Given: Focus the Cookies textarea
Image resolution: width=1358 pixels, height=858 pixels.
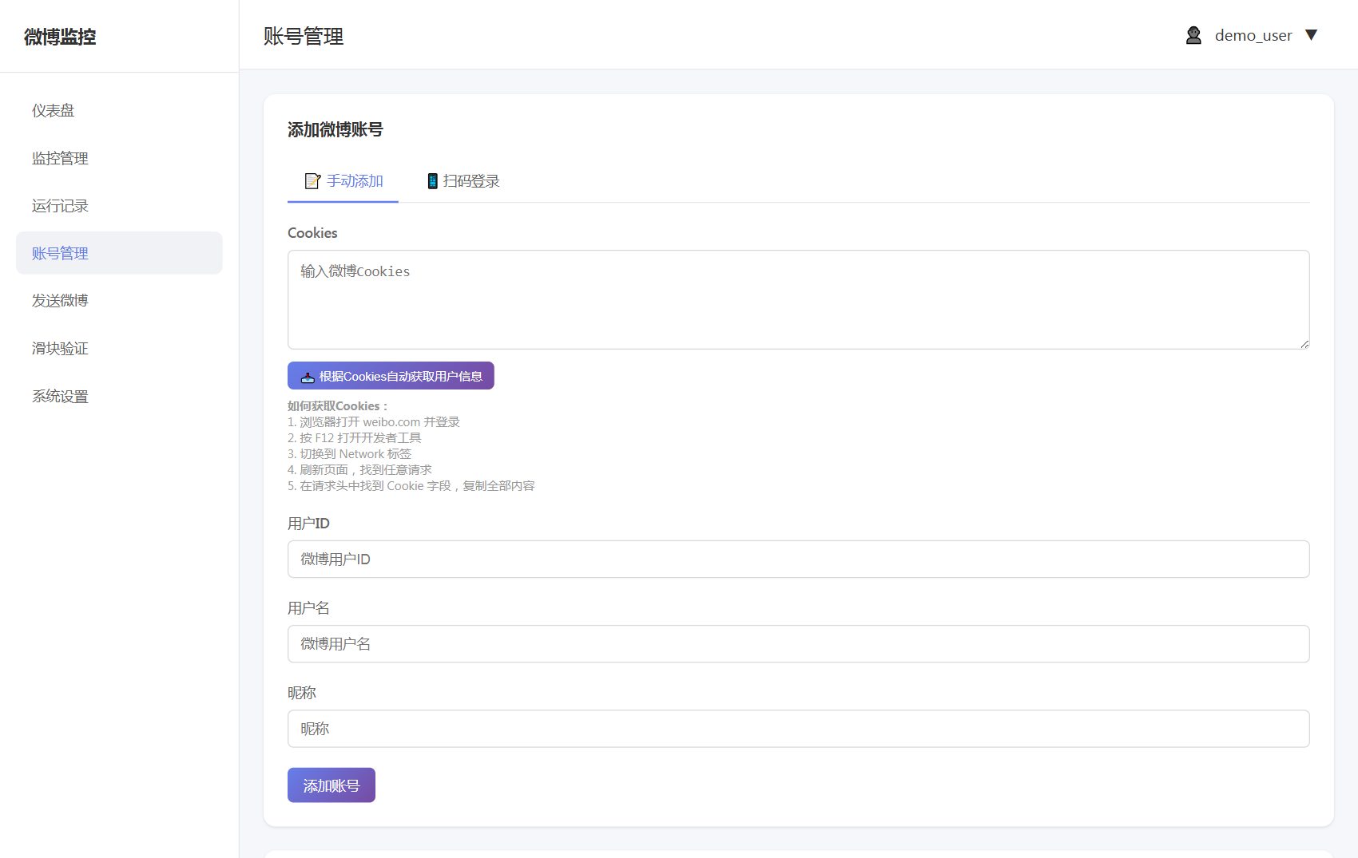Looking at the screenshot, I should coord(798,300).
